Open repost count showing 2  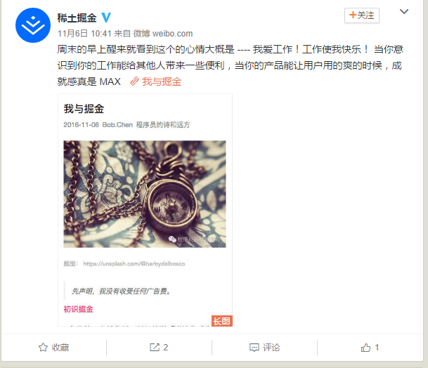tap(166, 348)
